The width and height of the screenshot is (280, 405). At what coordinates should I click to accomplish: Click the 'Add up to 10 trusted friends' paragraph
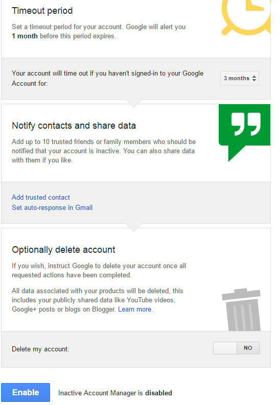104,151
